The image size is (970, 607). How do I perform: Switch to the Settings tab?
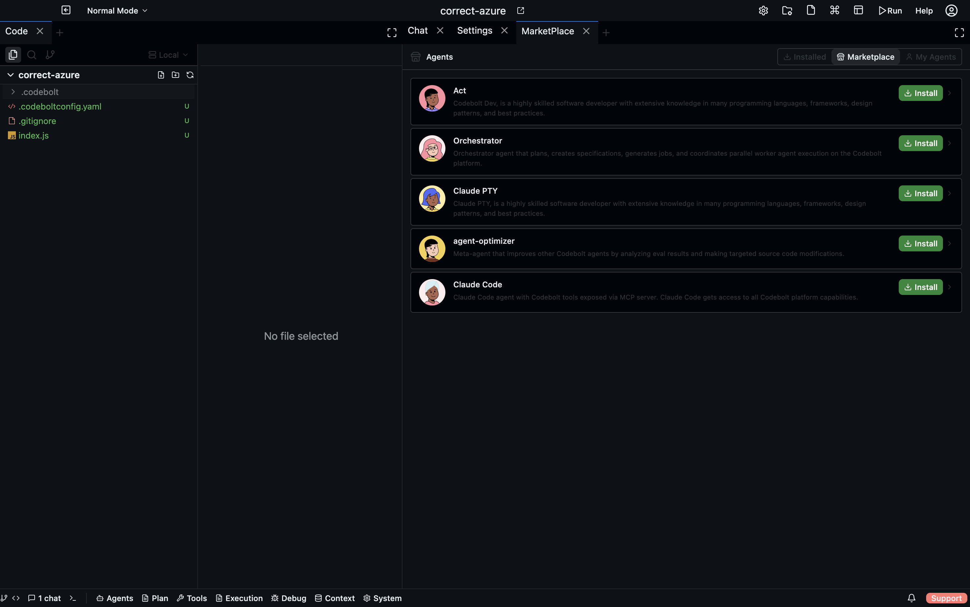pyautogui.click(x=474, y=30)
